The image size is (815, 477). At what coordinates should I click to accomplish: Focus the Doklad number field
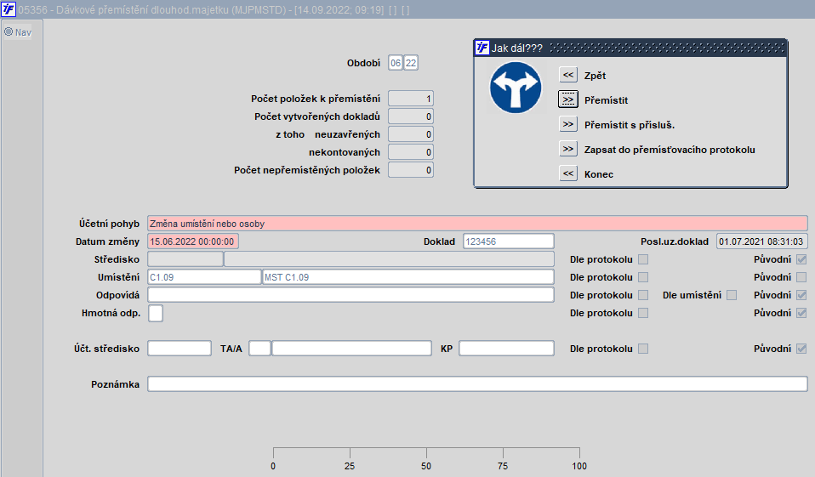click(509, 241)
